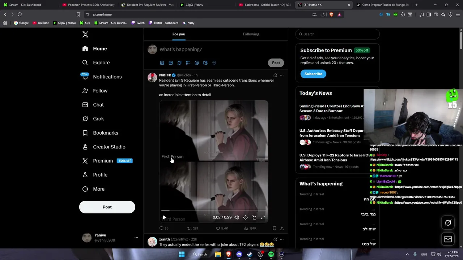
Task: Open floating Messages envelope button
Action: [448, 239]
